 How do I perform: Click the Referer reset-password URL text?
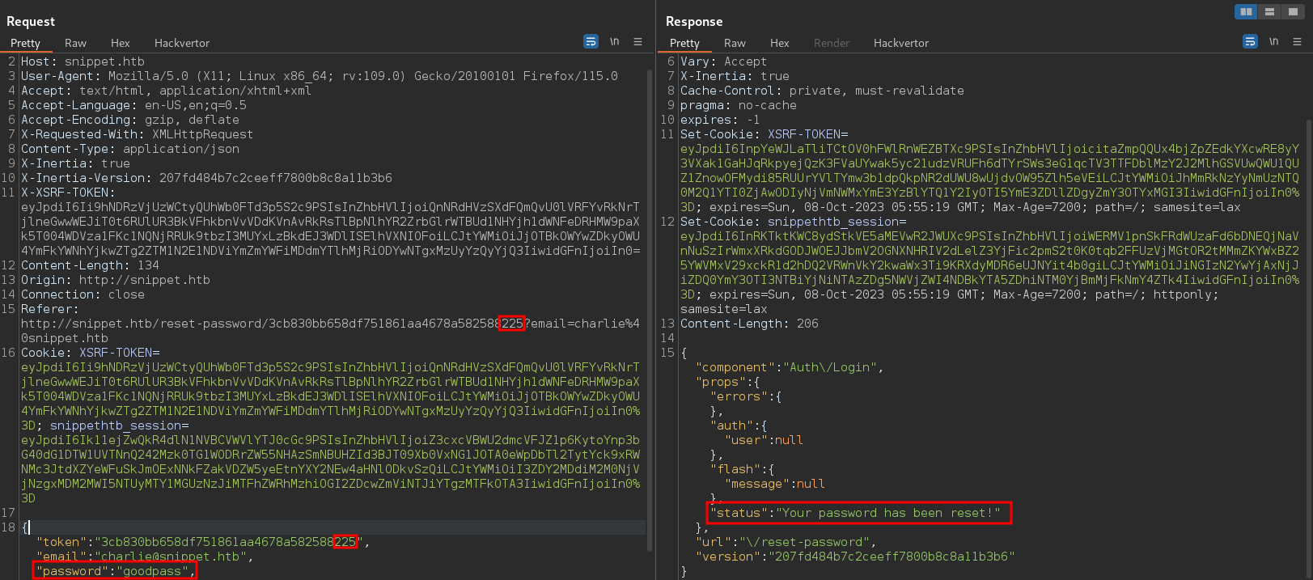coord(330,331)
